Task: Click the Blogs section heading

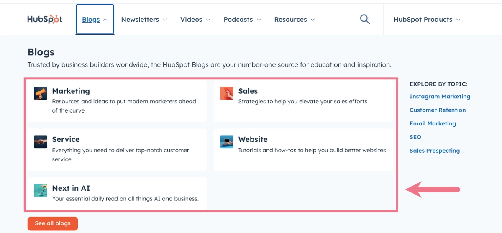Action: pos(41,52)
